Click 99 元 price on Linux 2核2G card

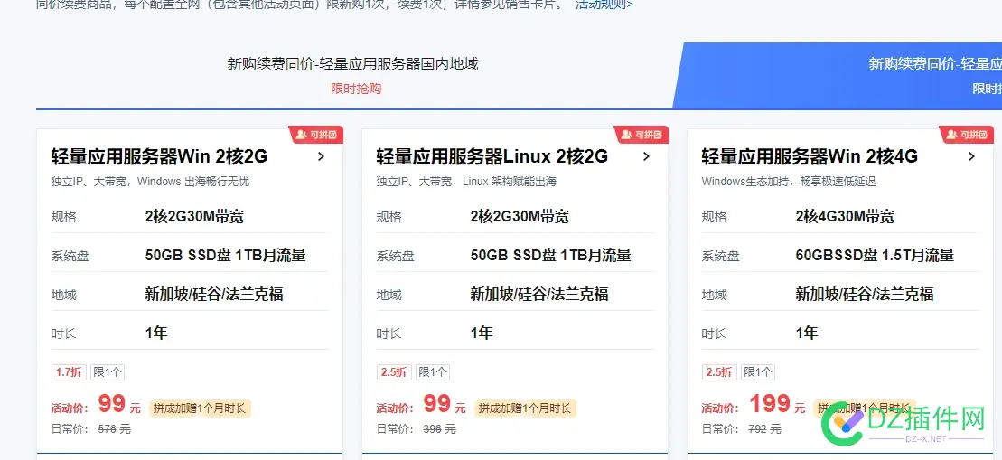tap(445, 404)
